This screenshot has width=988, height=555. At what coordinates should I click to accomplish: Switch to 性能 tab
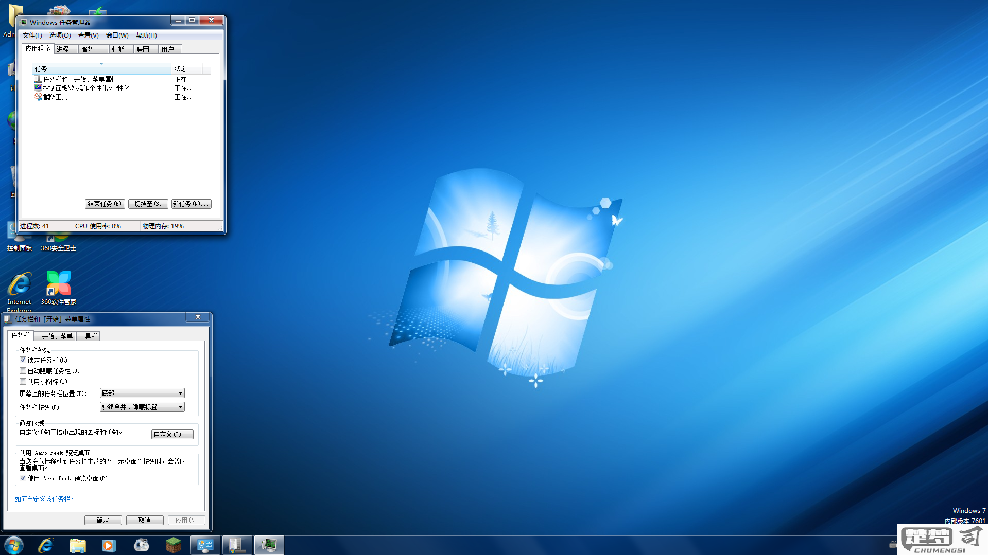[x=122, y=49]
